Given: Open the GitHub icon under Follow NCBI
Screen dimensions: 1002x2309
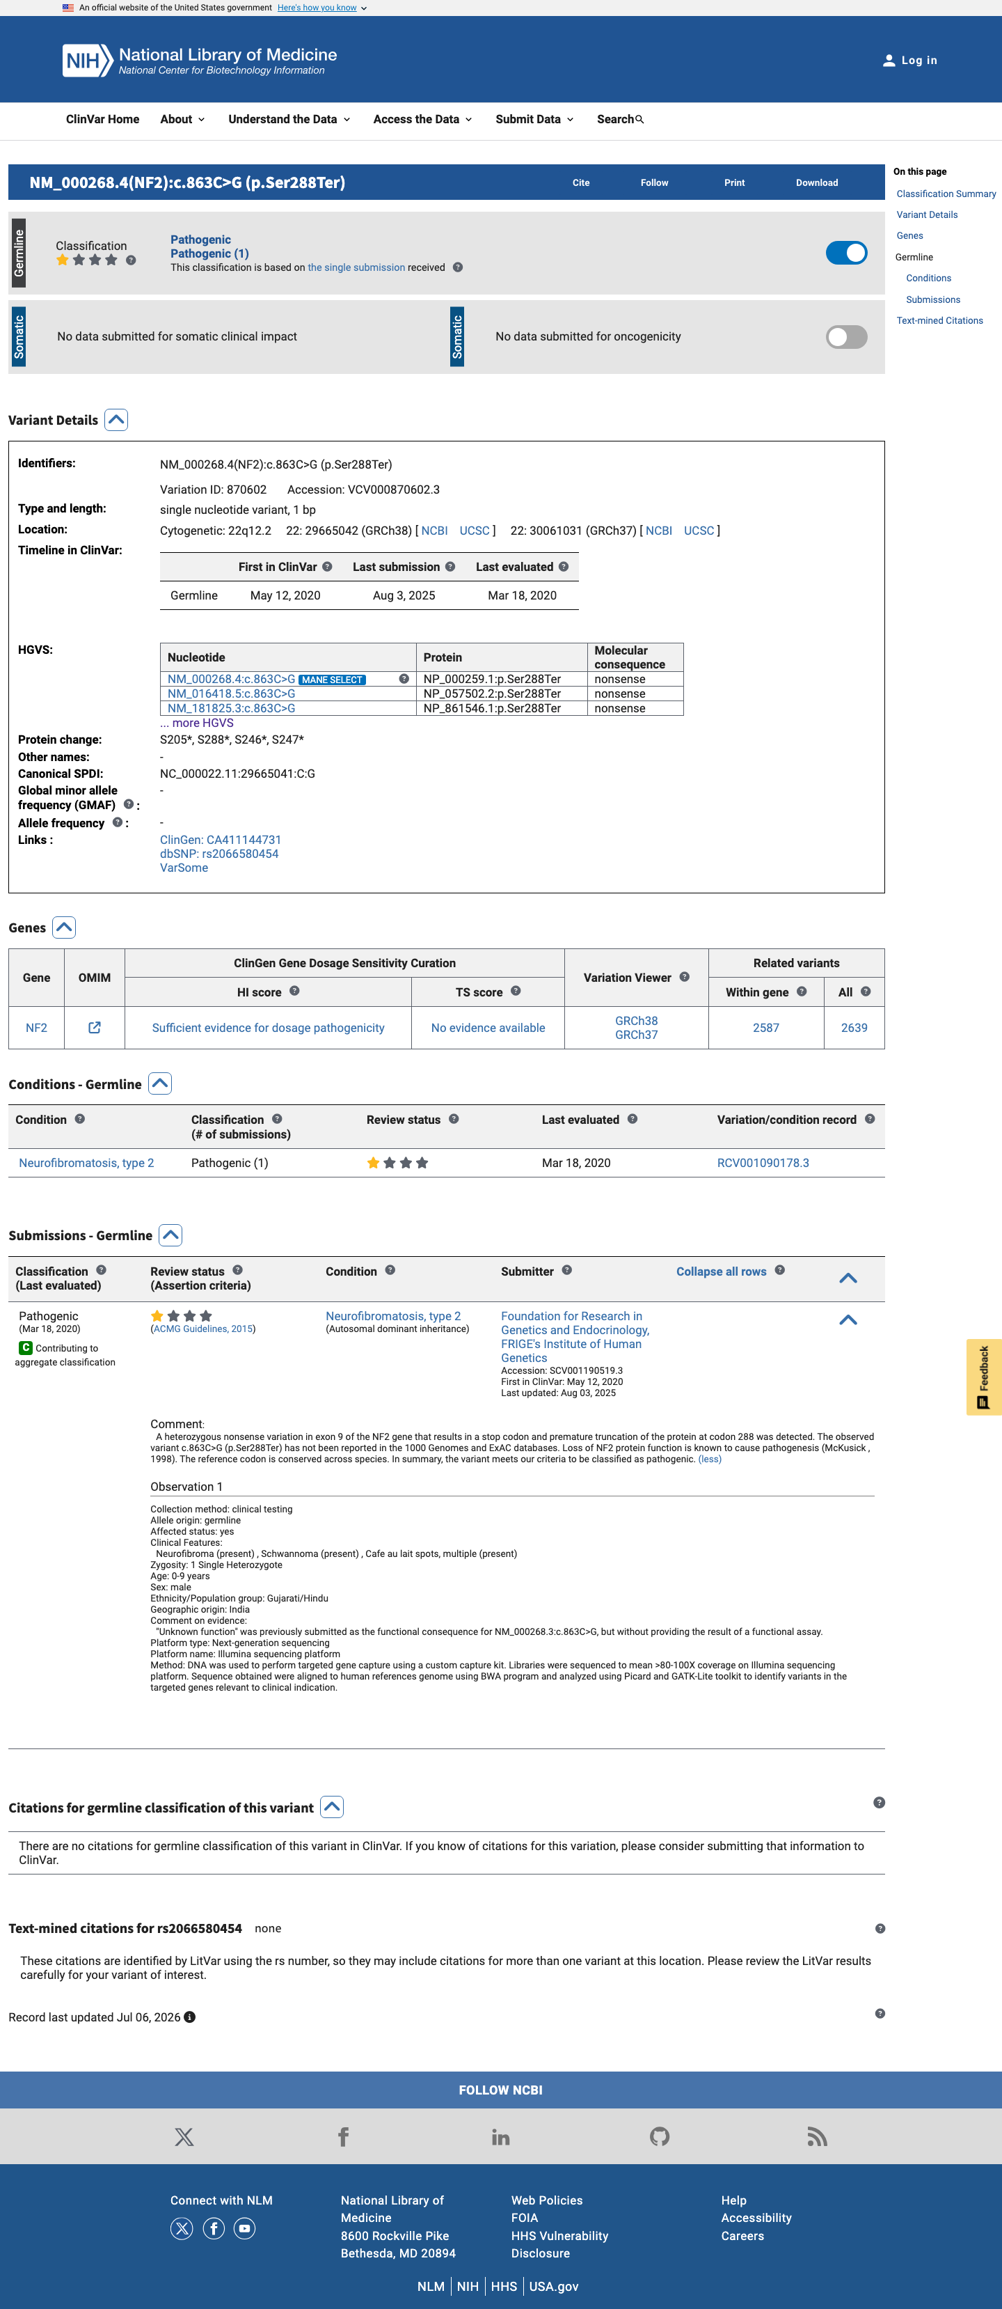Looking at the screenshot, I should (x=659, y=2136).
